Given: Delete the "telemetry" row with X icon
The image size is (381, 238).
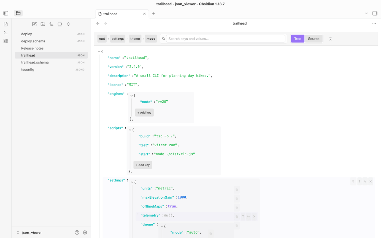Looking at the screenshot, I should tap(254, 217).
